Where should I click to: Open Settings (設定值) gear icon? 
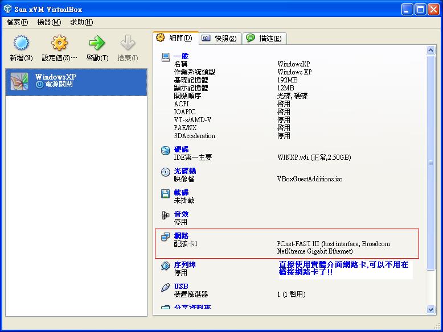[x=59, y=43]
